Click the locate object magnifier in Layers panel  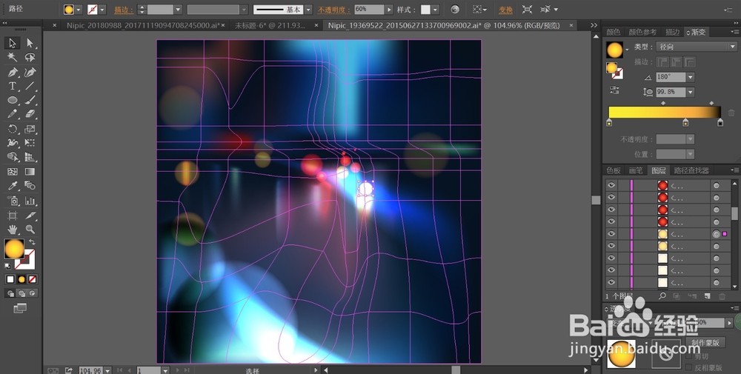click(662, 296)
